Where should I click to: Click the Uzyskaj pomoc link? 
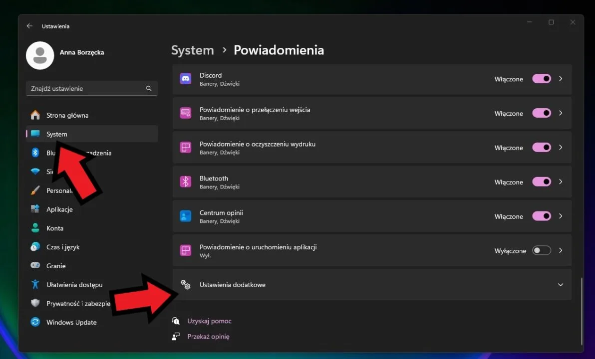[209, 321]
